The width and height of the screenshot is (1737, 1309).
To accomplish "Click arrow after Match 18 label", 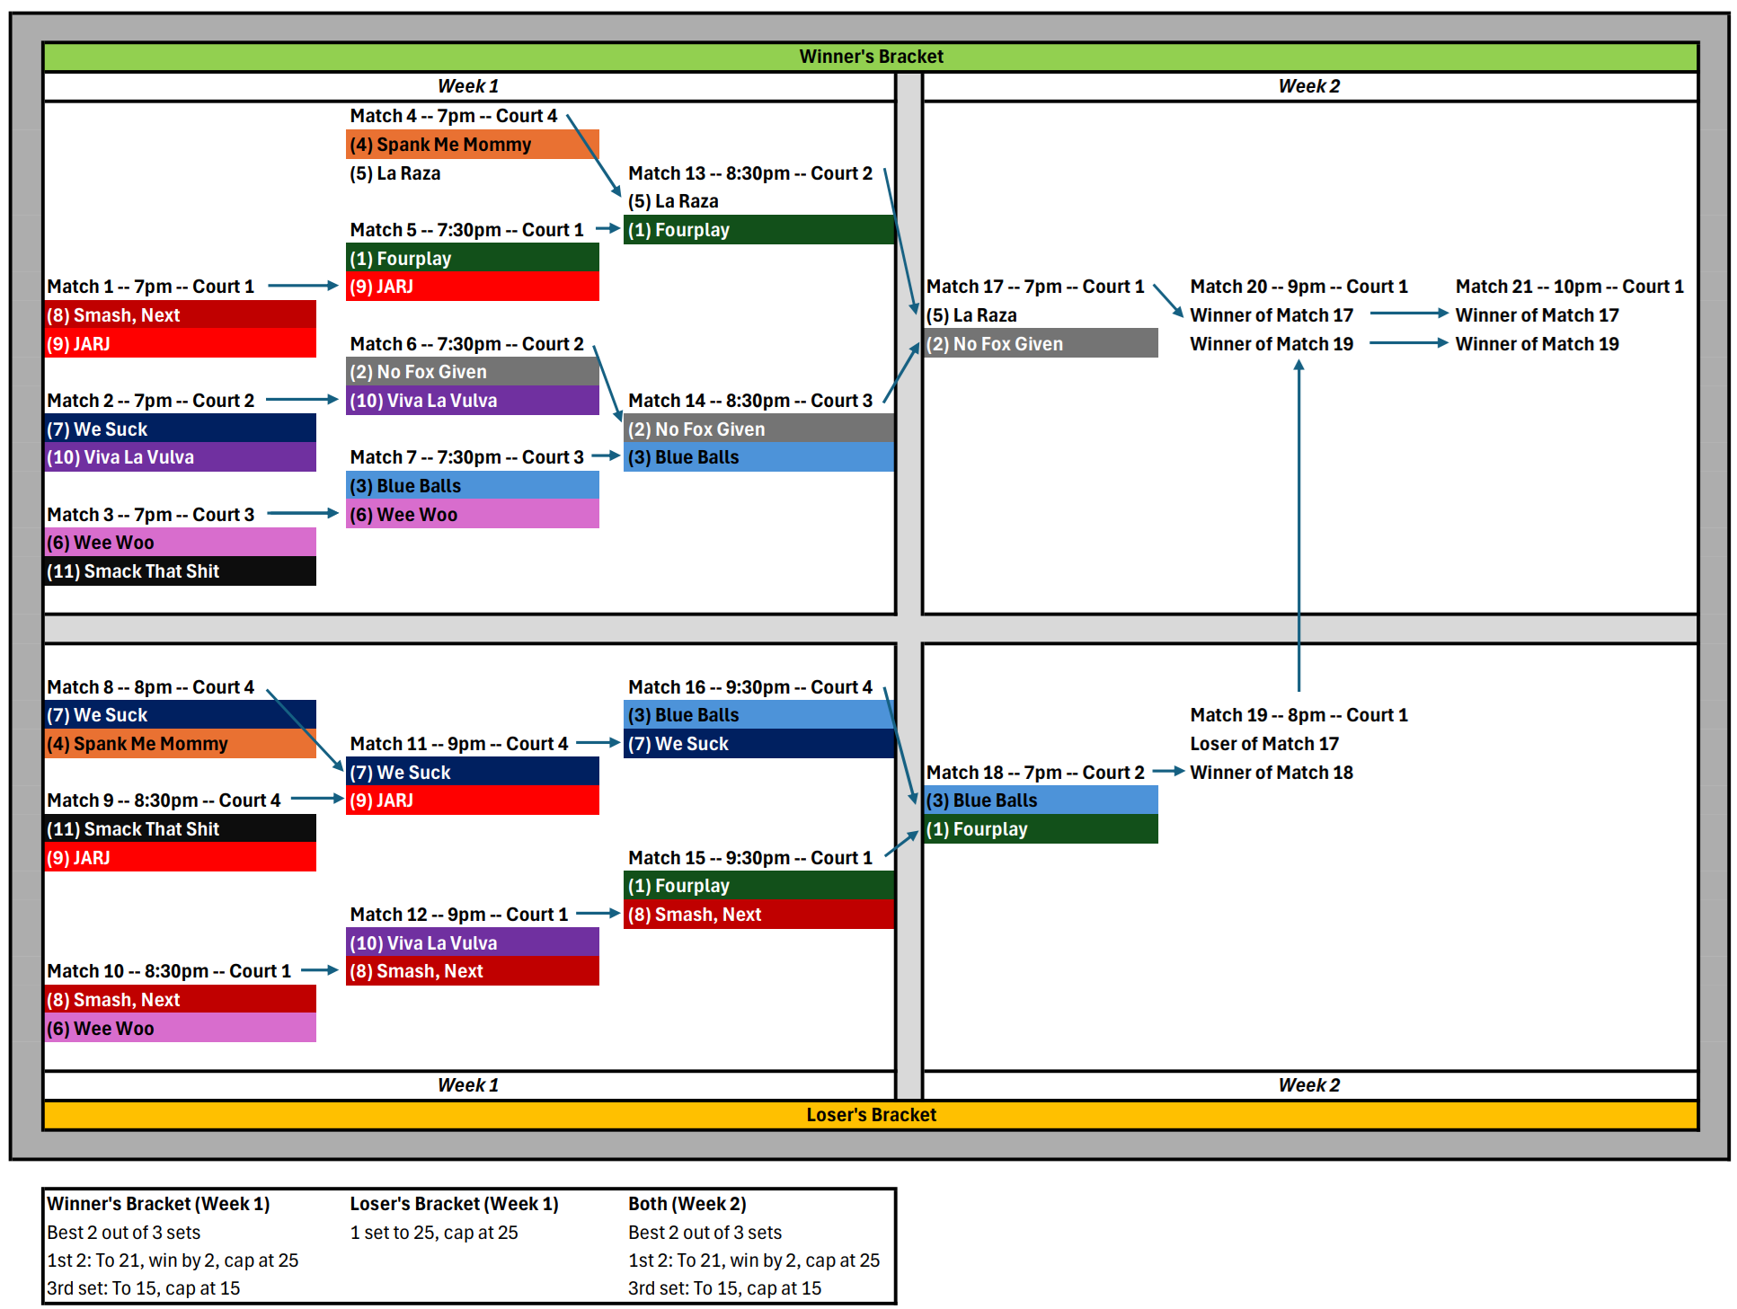I will tap(1167, 772).
